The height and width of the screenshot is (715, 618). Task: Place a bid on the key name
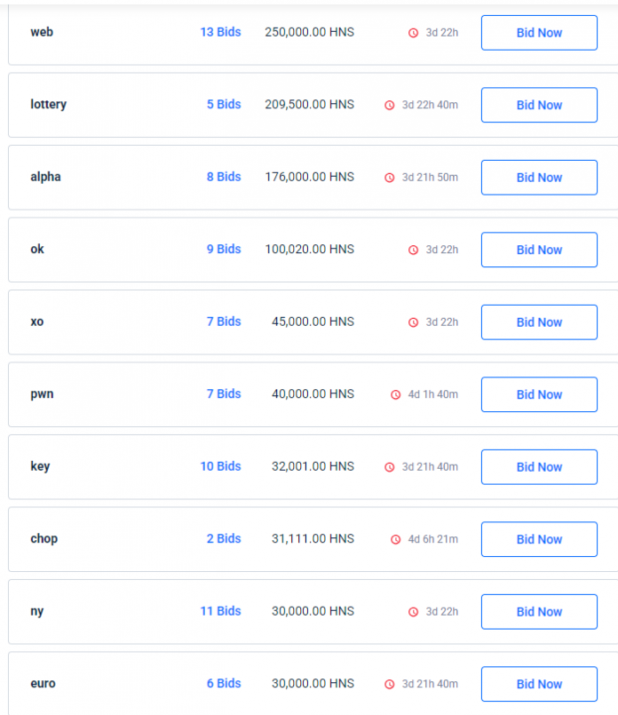pos(539,467)
